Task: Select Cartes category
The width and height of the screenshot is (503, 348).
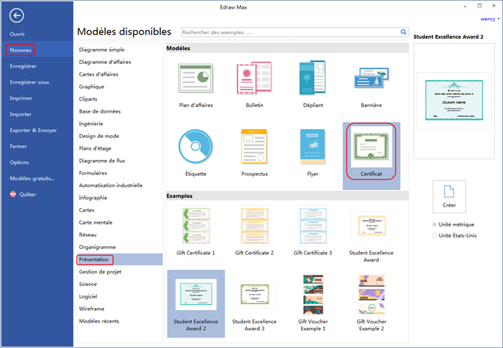Action: point(87,210)
